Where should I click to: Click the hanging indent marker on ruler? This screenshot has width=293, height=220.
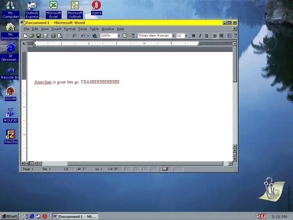(x=34, y=44)
